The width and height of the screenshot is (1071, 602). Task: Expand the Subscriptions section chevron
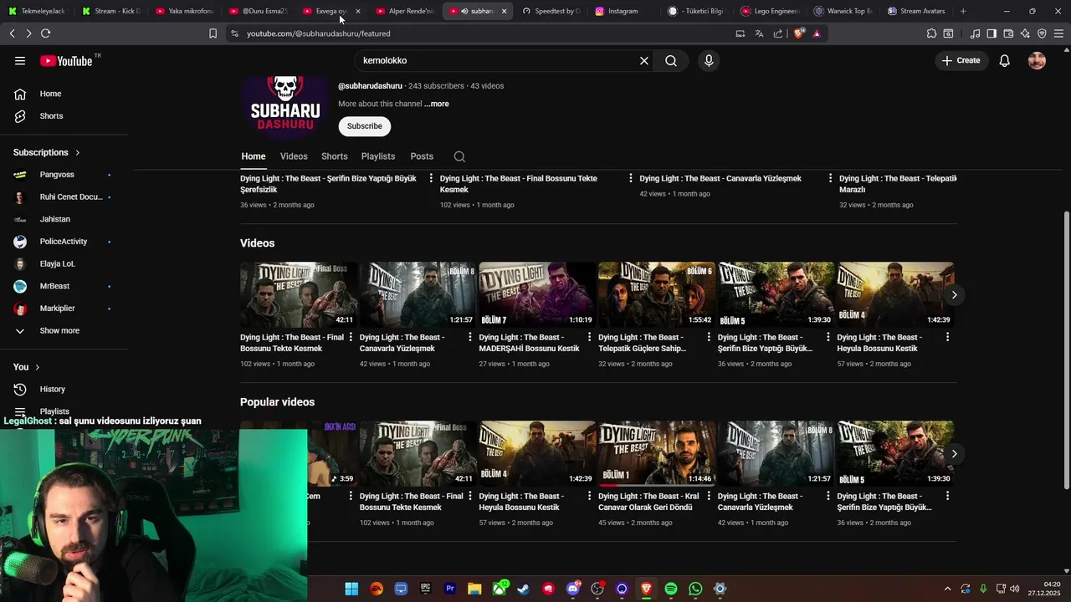tap(78, 153)
